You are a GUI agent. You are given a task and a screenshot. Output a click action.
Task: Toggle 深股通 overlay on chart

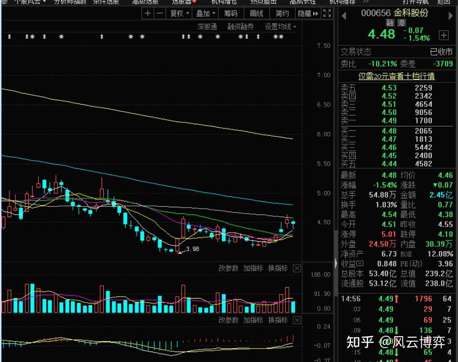click(x=207, y=27)
